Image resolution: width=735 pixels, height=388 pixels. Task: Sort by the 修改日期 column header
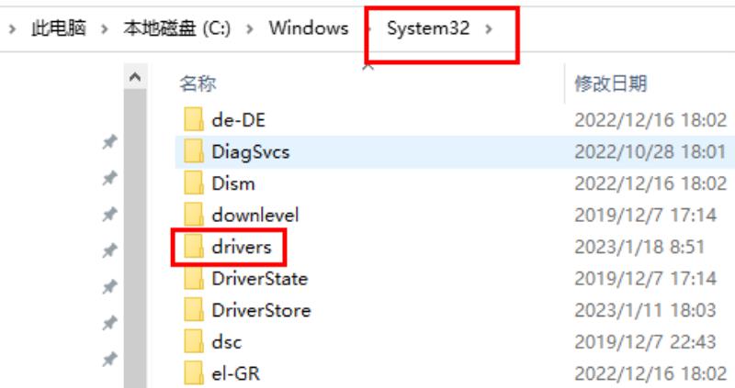[x=611, y=83]
